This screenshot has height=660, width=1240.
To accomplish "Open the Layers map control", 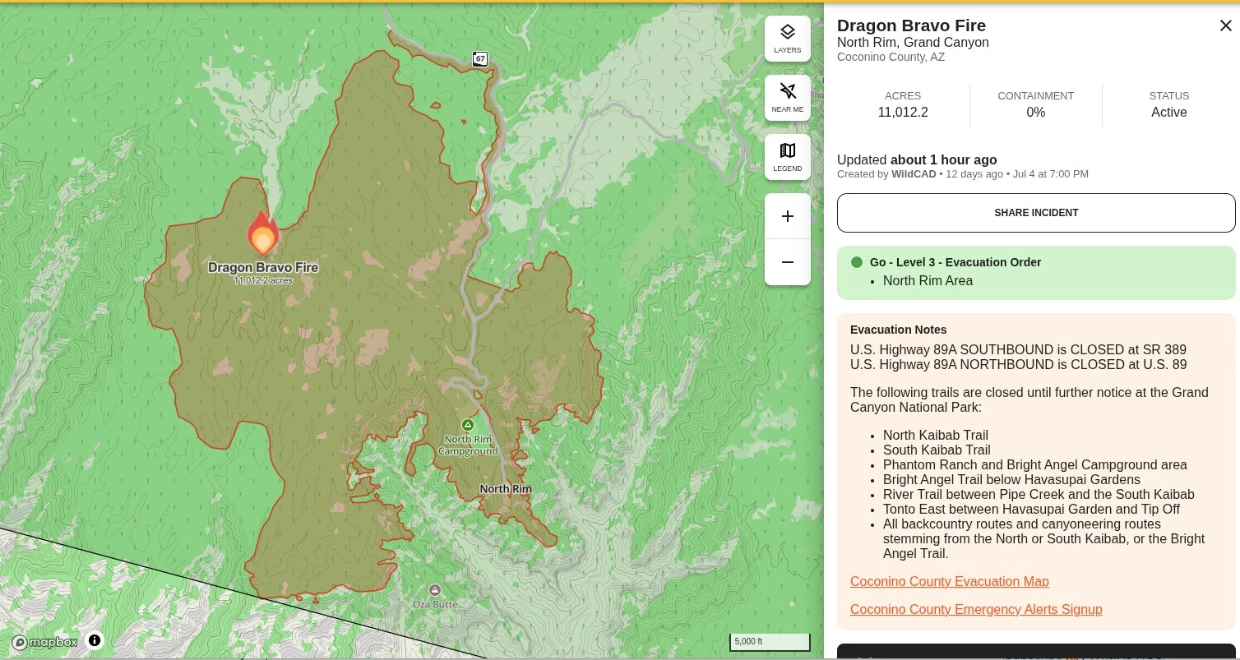I will point(788,39).
